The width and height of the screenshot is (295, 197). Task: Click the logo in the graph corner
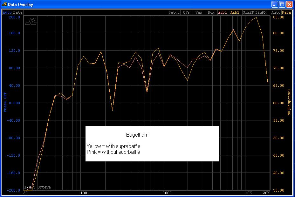tap(31, 22)
